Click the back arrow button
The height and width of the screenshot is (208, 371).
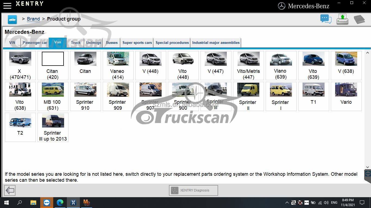point(10,190)
